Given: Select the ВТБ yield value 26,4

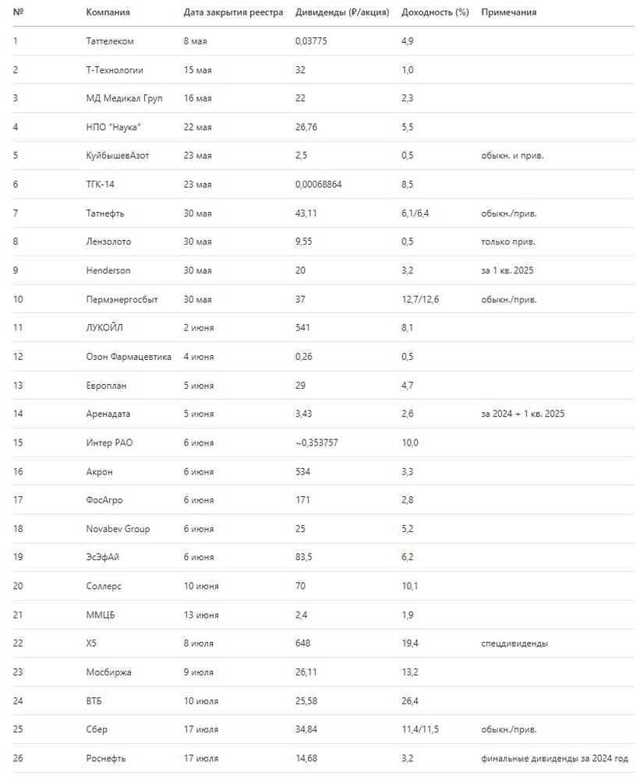Looking at the screenshot, I should [409, 701].
